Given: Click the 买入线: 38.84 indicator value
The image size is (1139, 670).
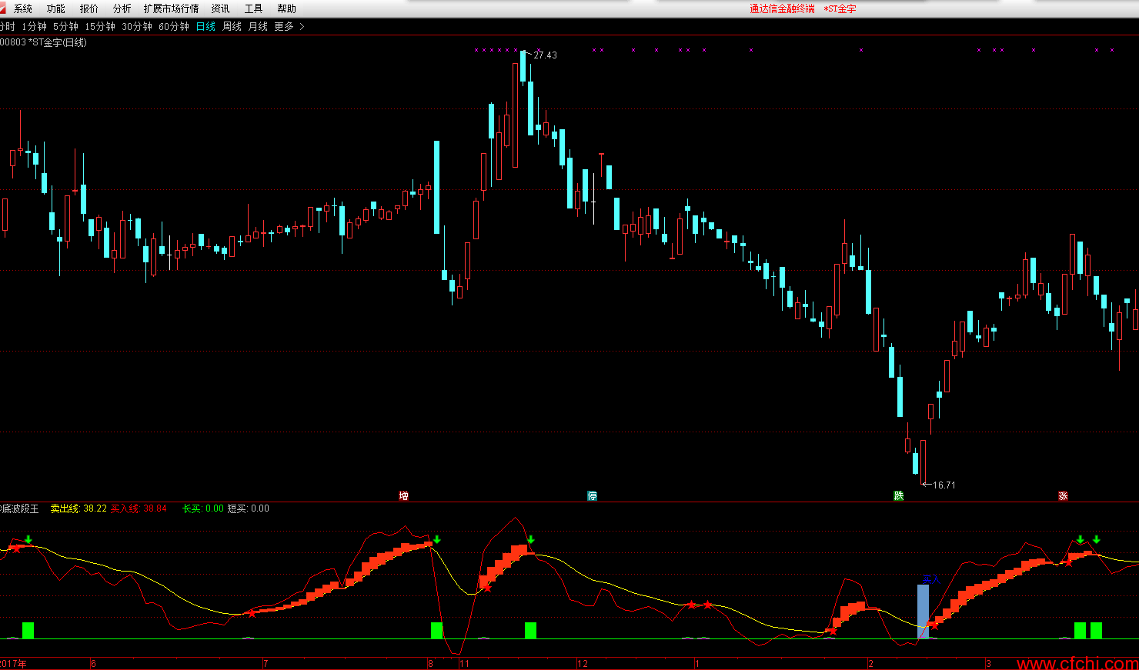Looking at the screenshot, I should tap(139, 508).
